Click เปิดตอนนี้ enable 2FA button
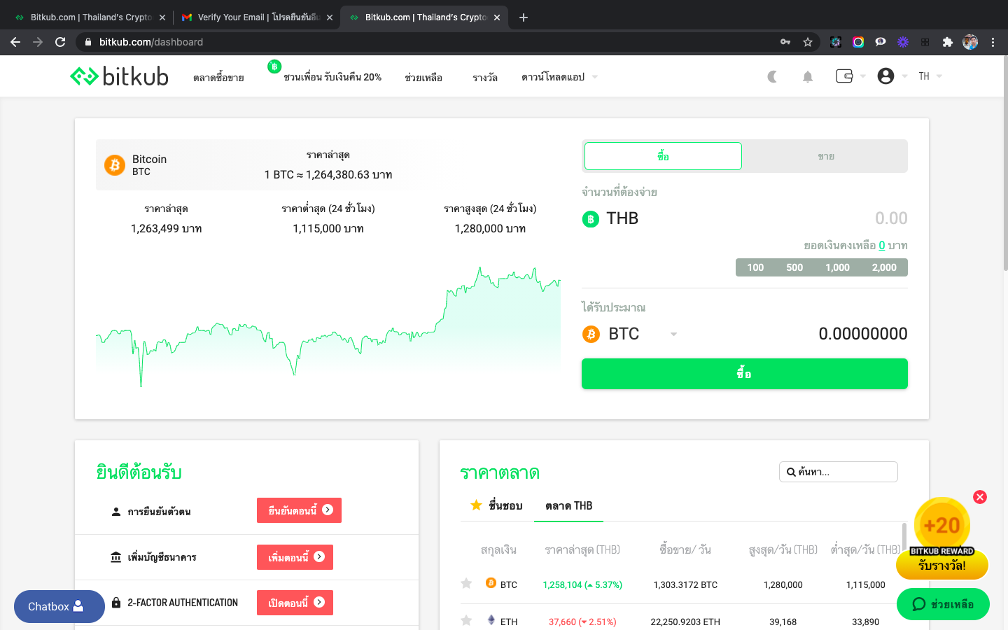The image size is (1008, 630). tap(295, 603)
